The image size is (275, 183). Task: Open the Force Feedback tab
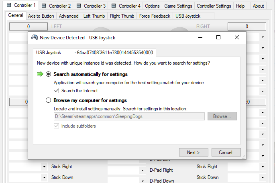155,16
